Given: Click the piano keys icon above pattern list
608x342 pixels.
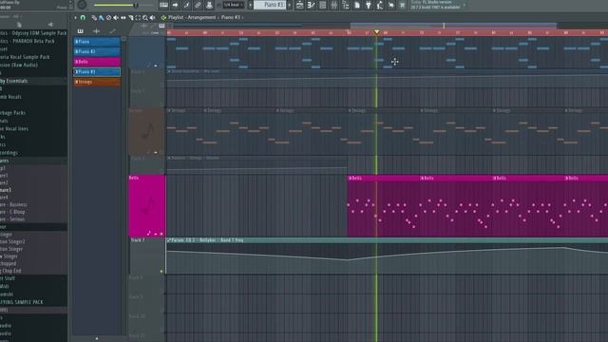Looking at the screenshot, I should [80, 31].
